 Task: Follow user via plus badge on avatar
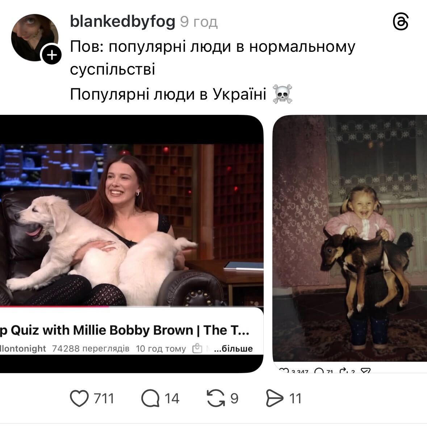click(51, 55)
